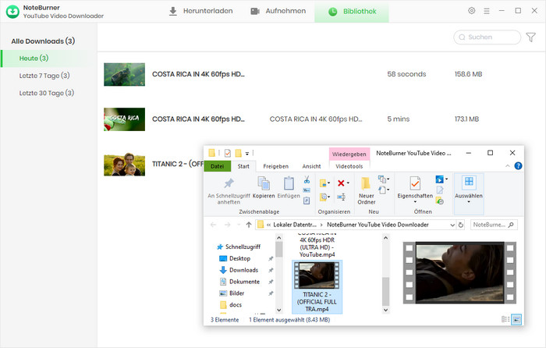Open the Videotools ribbon tab
This screenshot has height=348, width=546.
pyautogui.click(x=349, y=166)
